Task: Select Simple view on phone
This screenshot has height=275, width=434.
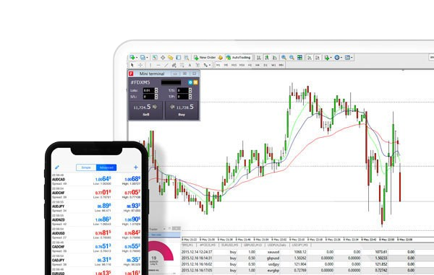Action: click(x=86, y=167)
